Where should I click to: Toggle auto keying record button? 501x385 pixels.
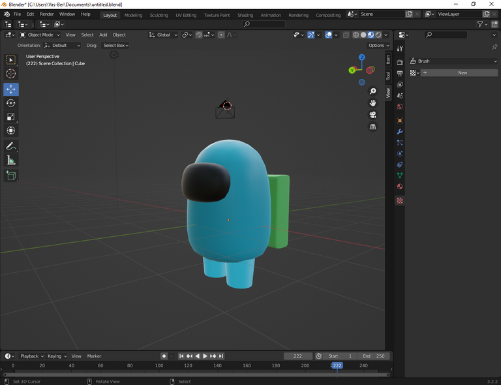[x=164, y=356]
